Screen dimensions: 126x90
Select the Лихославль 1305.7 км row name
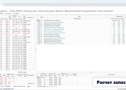click(x=53, y=24)
